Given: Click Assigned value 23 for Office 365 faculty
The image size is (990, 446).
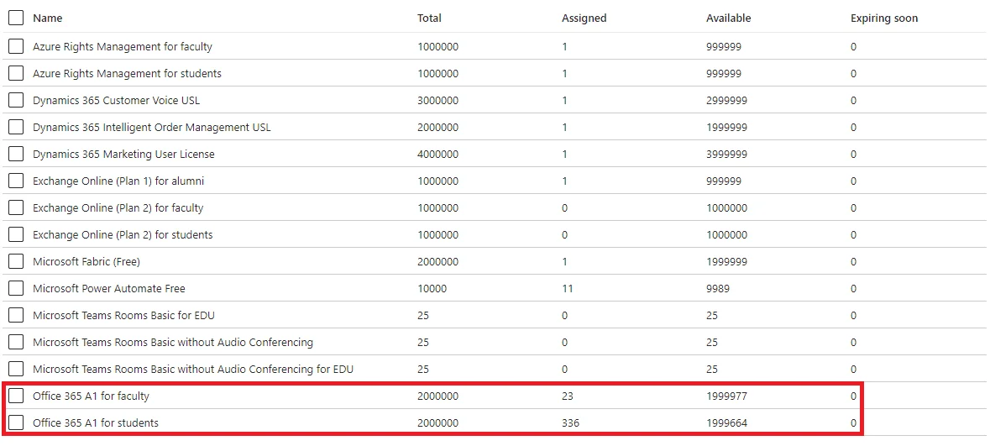Looking at the screenshot, I should point(568,396).
